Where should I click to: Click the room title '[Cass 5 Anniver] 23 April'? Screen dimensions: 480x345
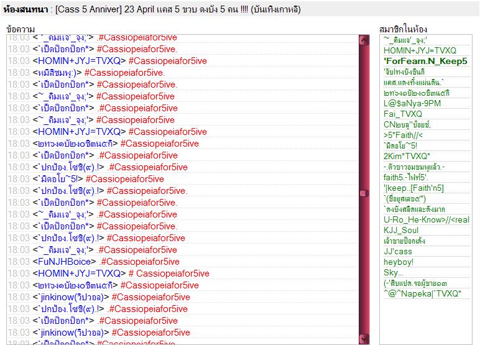(104, 9)
